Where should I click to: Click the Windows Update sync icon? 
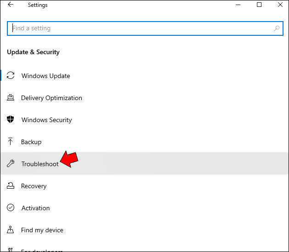tap(11, 75)
